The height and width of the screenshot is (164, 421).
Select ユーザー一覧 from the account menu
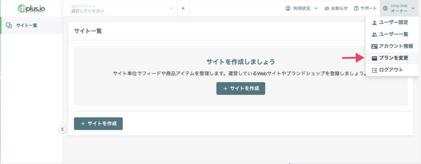point(392,35)
